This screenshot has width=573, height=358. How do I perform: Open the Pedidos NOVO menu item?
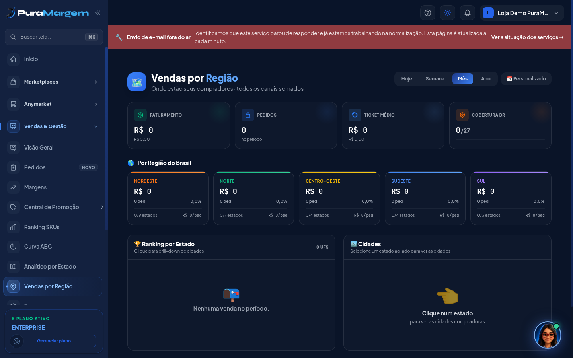53,167
